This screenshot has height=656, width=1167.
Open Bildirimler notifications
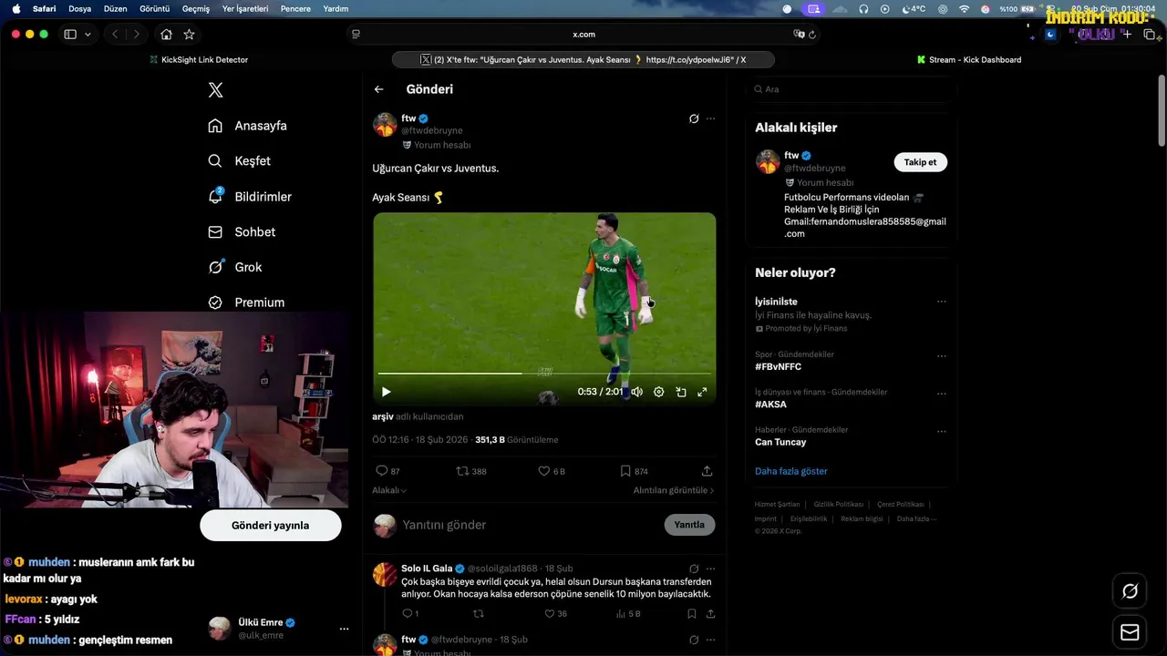click(x=250, y=197)
